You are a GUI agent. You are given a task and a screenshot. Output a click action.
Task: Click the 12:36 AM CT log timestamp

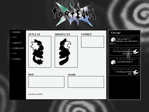(x=123, y=49)
